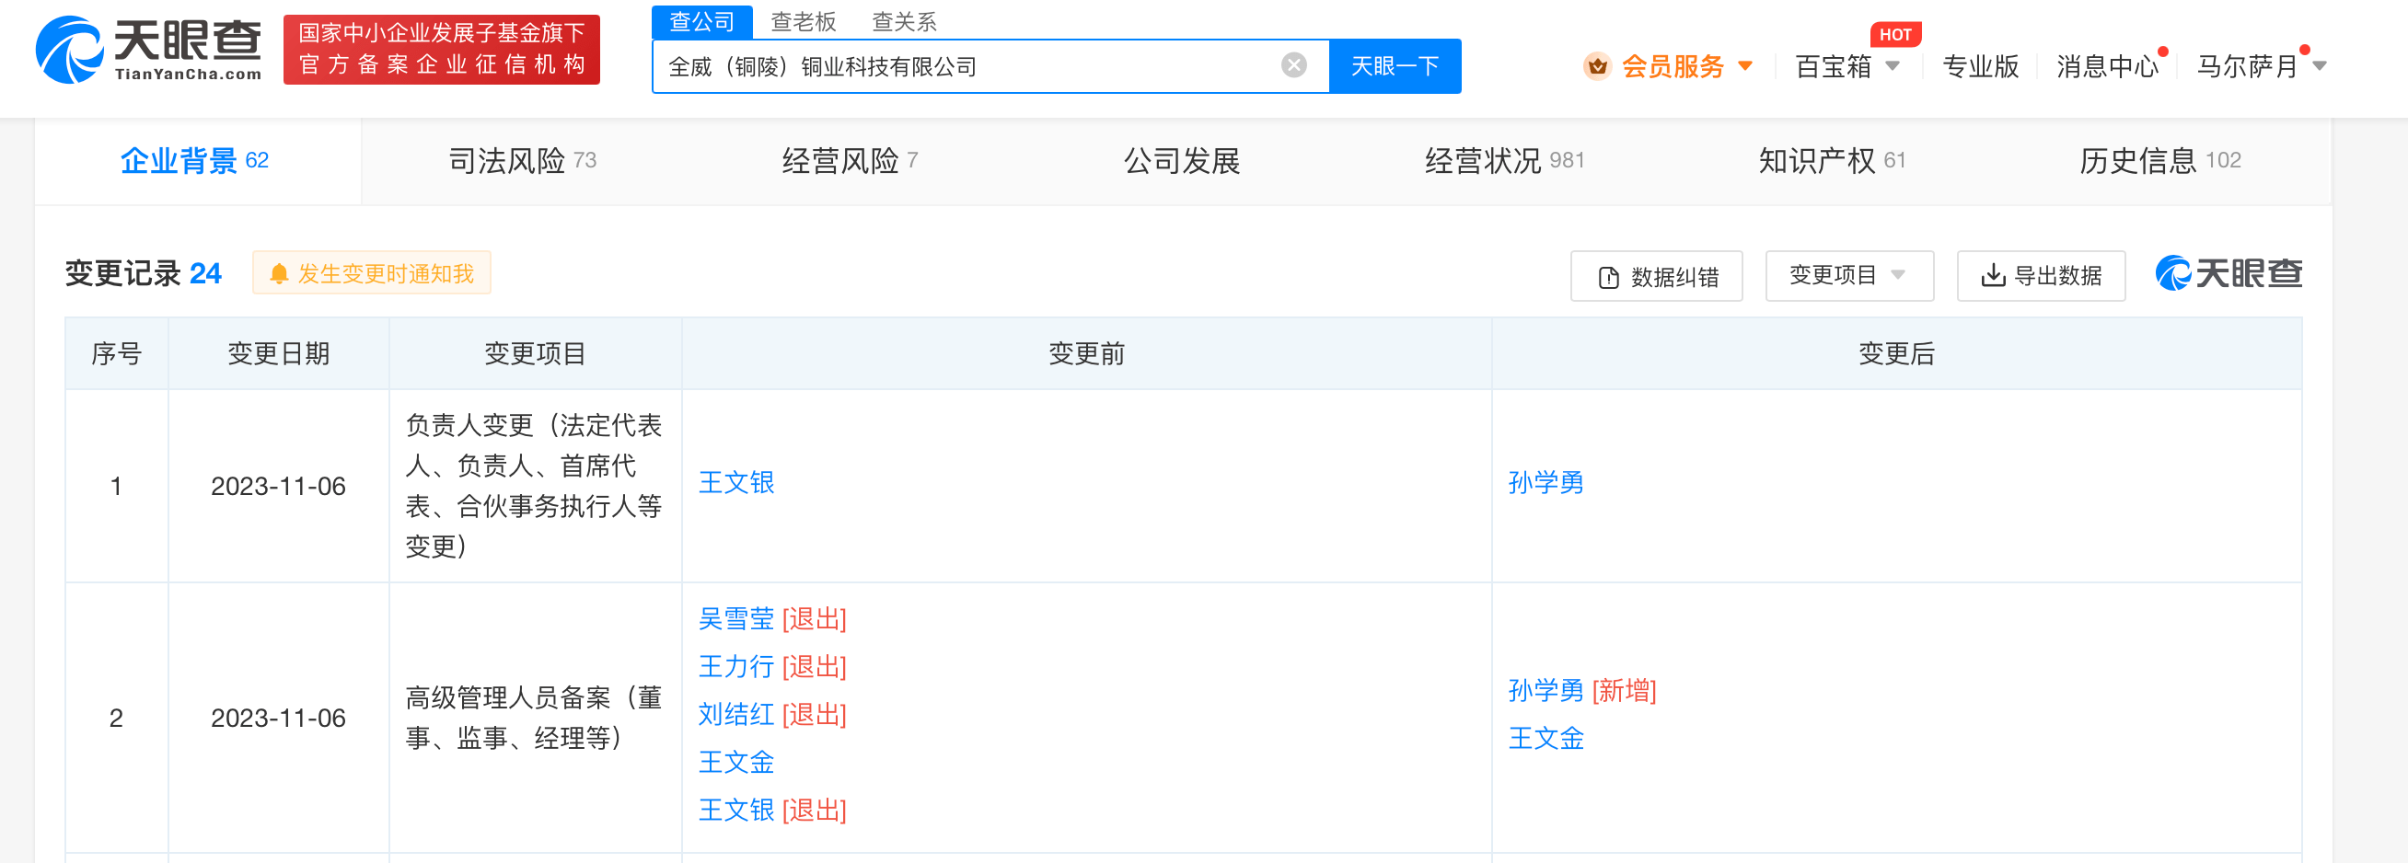This screenshot has width=2408, height=863.
Task: Open 消息中心 message center
Action: [2107, 66]
